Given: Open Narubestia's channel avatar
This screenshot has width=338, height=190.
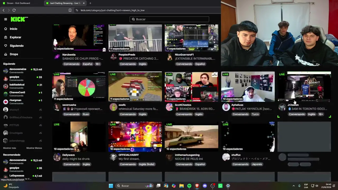Looking at the screenshot, I should coord(57,57).
